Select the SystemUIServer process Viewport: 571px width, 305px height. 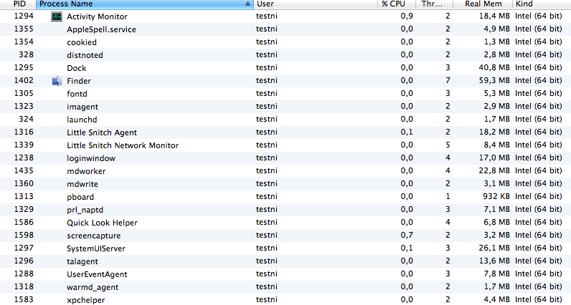pyautogui.click(x=96, y=248)
